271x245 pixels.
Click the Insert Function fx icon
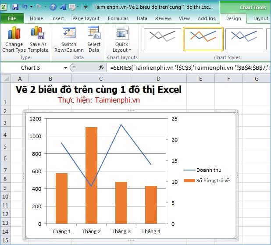pos(101,67)
